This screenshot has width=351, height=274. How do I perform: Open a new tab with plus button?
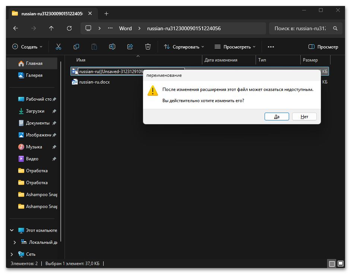coord(106,13)
